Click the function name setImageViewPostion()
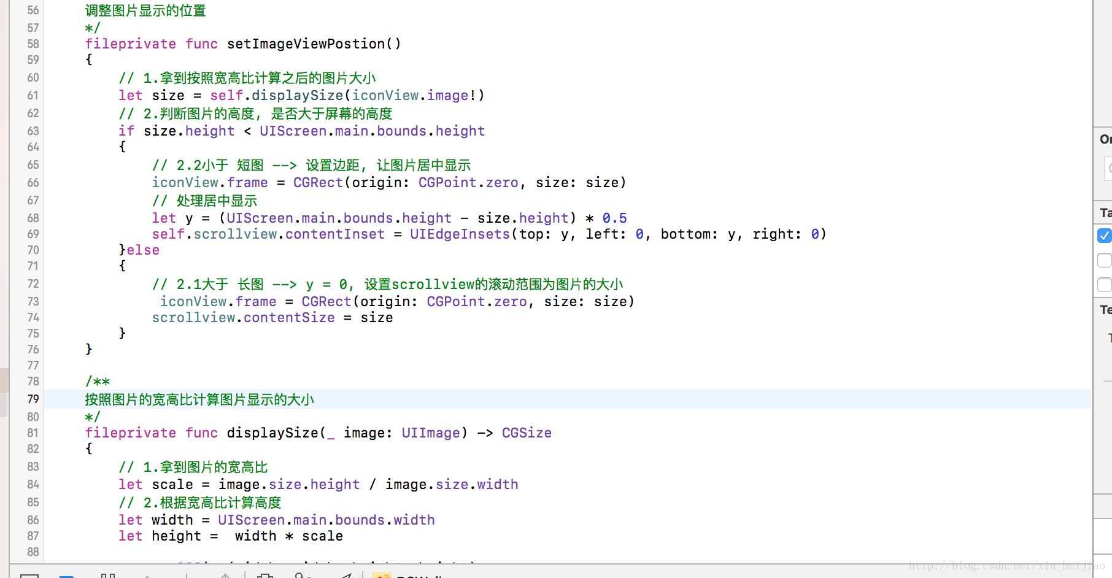This screenshot has height=578, width=1112. 314,44
